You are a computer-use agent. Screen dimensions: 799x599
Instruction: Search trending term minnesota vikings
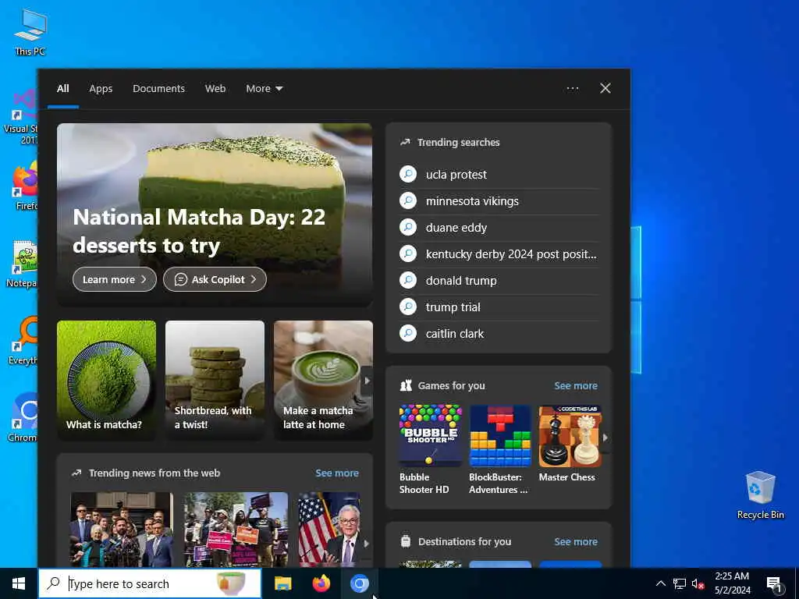coord(472,200)
